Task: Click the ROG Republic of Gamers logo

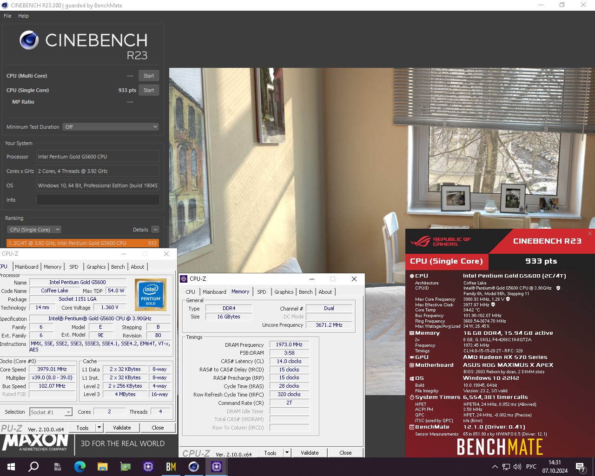Action: (440, 242)
